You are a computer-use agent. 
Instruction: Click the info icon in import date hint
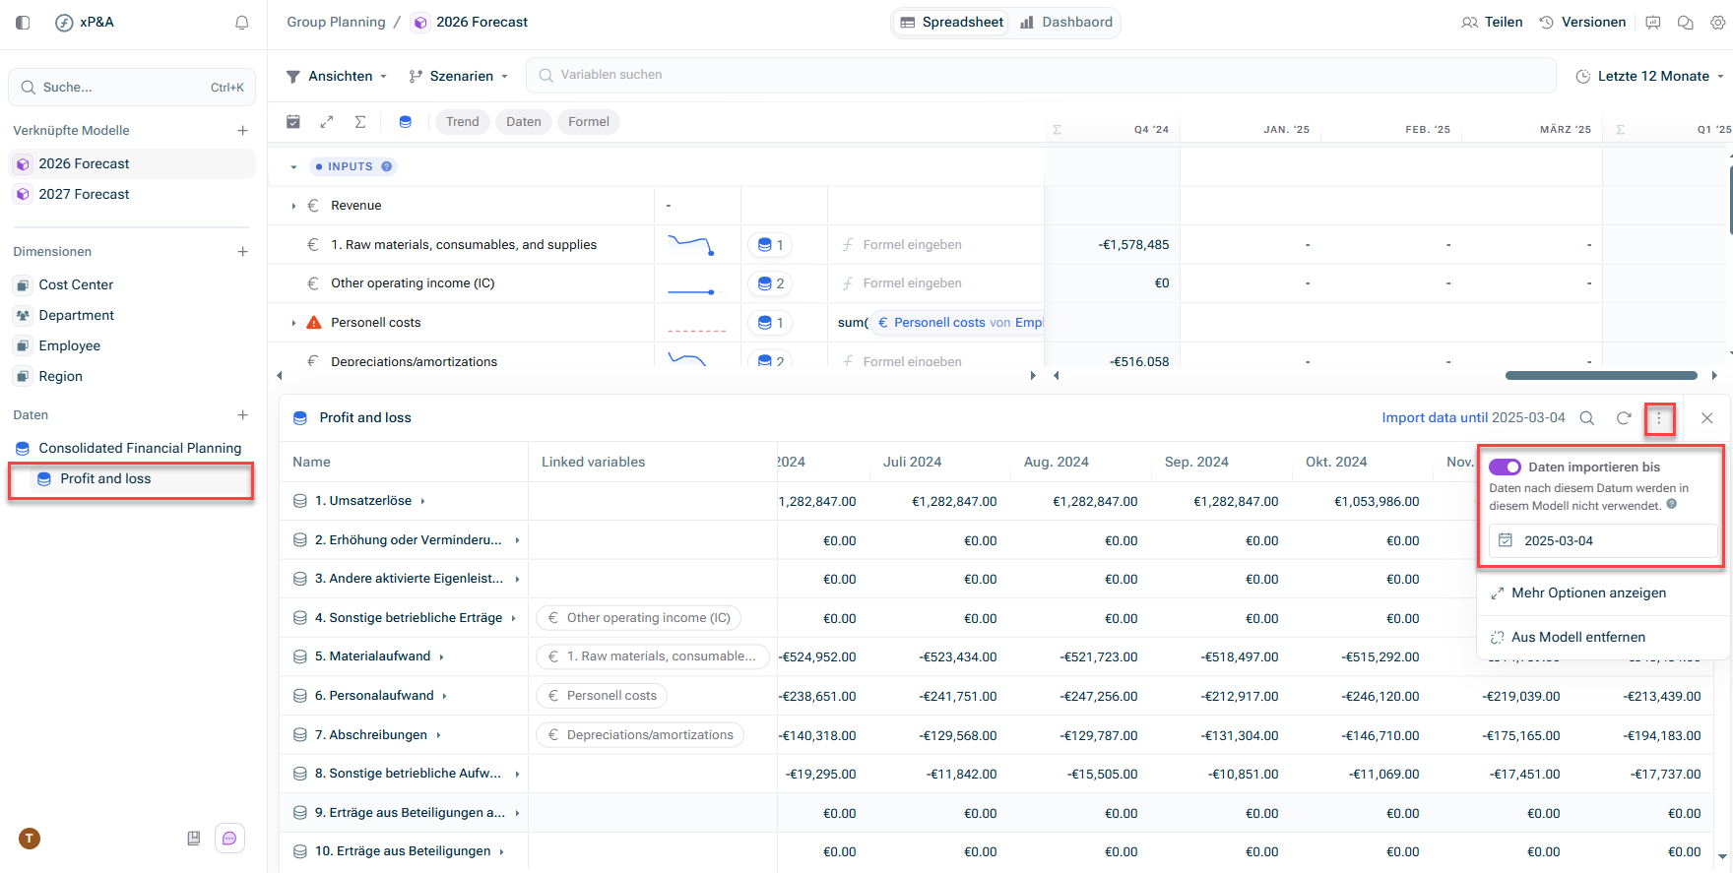pyautogui.click(x=1672, y=505)
